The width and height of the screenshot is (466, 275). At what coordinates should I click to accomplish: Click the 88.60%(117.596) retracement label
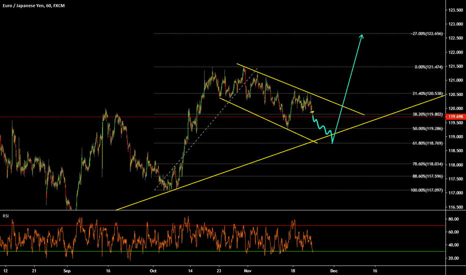[x=426, y=176]
